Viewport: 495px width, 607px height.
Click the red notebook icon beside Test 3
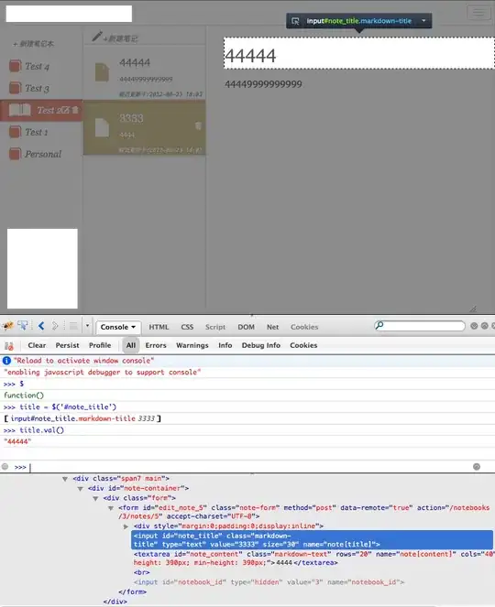tap(15, 88)
